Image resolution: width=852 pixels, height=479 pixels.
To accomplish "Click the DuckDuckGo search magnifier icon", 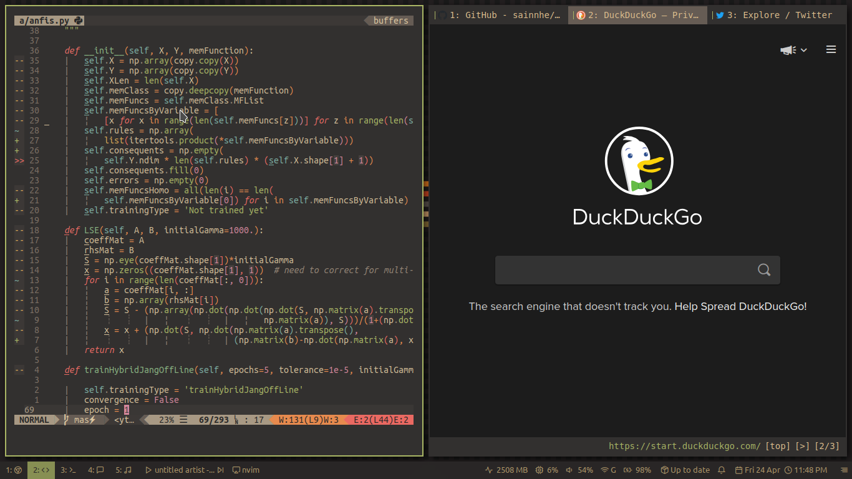I will click(764, 269).
